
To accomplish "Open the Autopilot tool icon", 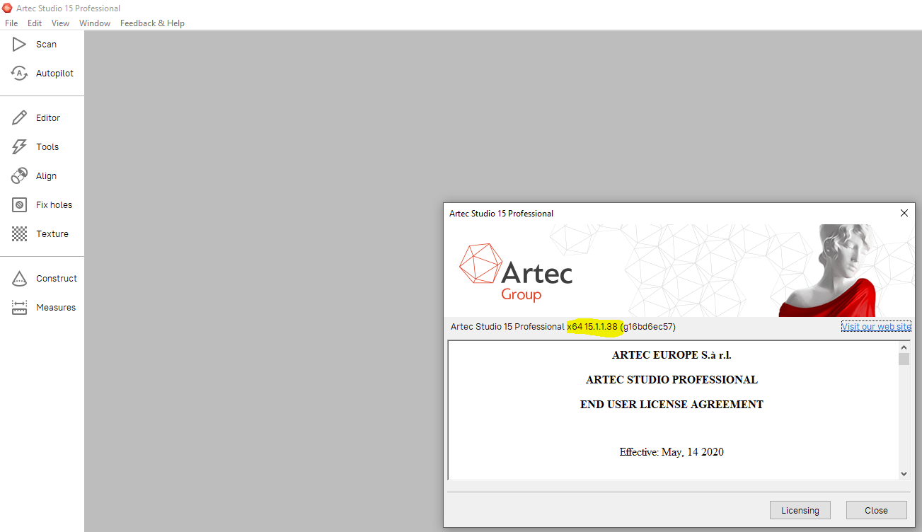I will pos(19,74).
